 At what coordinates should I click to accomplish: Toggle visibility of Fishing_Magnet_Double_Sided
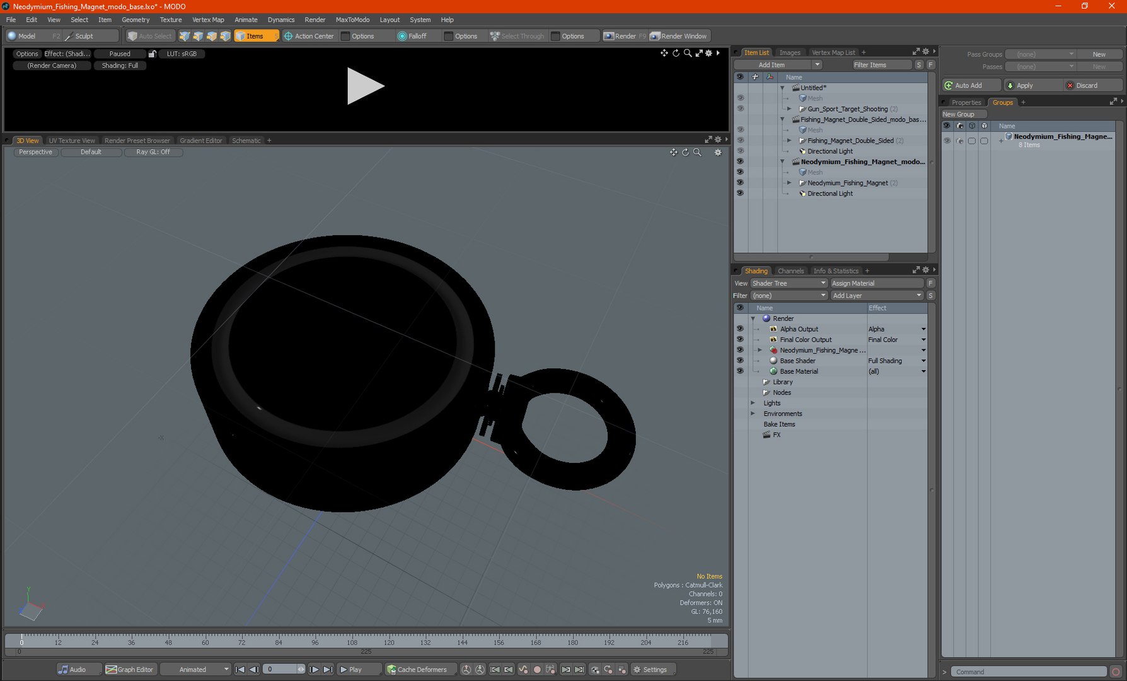(x=741, y=141)
